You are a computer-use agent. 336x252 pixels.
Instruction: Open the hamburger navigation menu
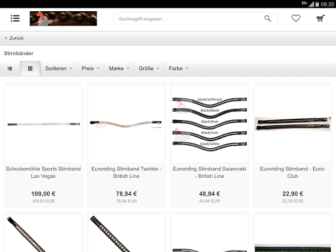(15, 18)
